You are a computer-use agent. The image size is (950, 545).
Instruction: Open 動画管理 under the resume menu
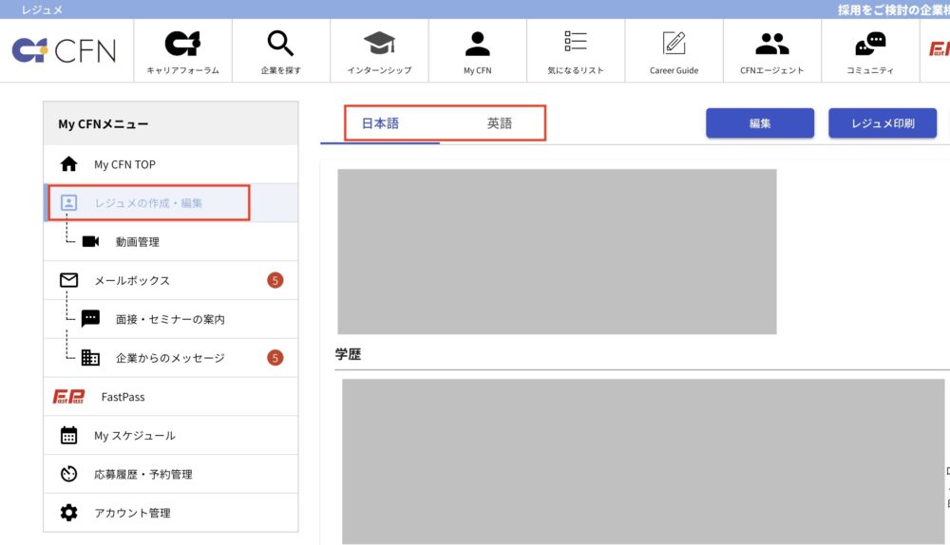click(x=137, y=242)
